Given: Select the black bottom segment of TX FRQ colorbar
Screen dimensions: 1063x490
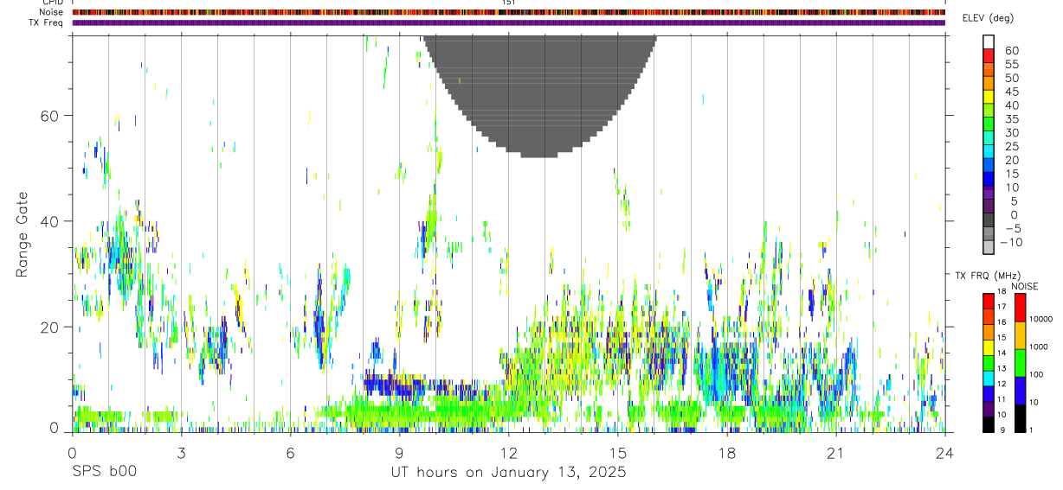Looking at the screenshot, I should pyautogui.click(x=988, y=423).
